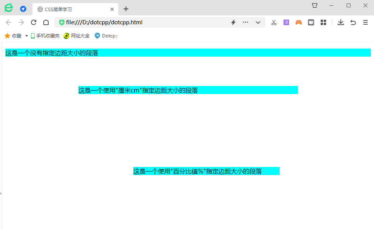
Task: Open the extensions grid icon
Action: [x=323, y=22]
